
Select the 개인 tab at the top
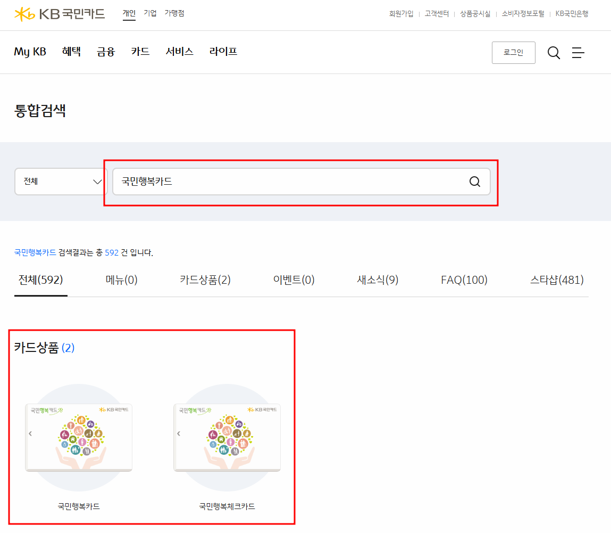pyautogui.click(x=128, y=13)
